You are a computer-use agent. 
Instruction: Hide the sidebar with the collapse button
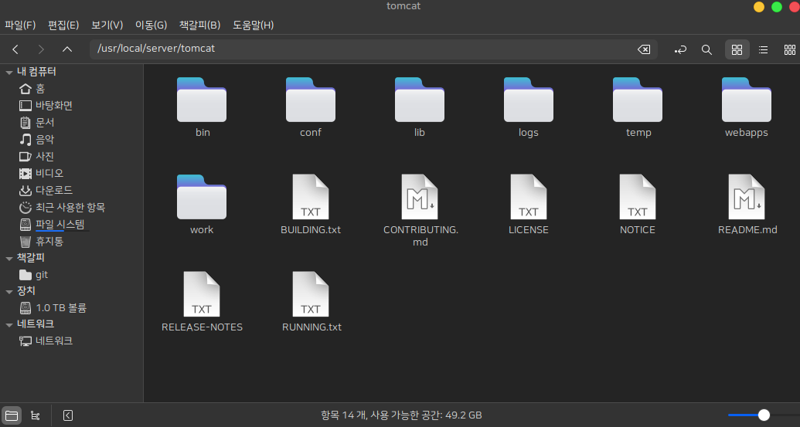[x=68, y=415]
